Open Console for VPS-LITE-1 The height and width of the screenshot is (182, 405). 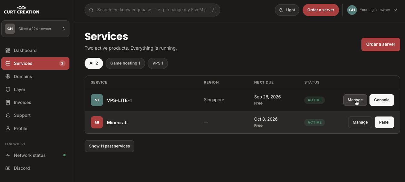coord(381,100)
